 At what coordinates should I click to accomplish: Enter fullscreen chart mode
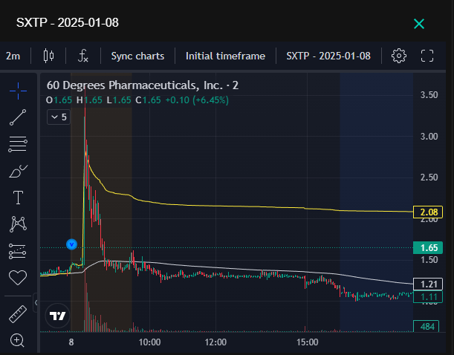pos(427,56)
